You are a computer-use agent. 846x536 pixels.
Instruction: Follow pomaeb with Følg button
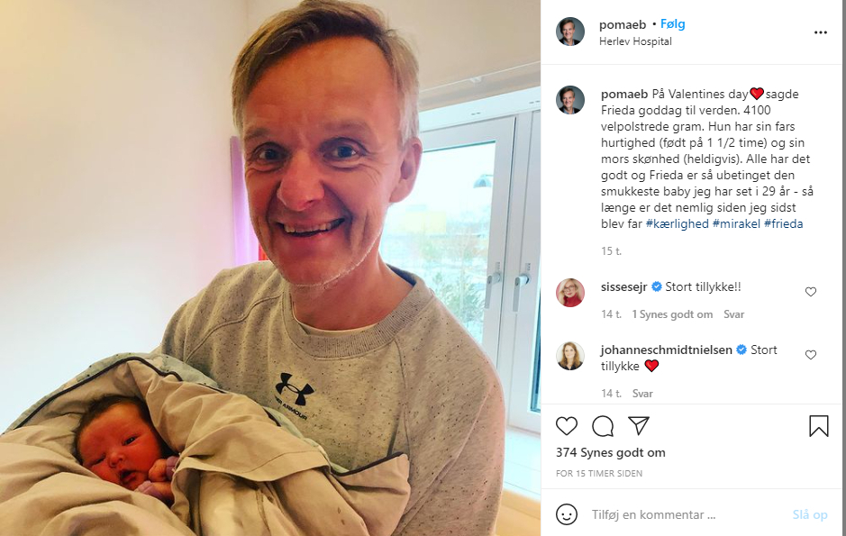[672, 24]
